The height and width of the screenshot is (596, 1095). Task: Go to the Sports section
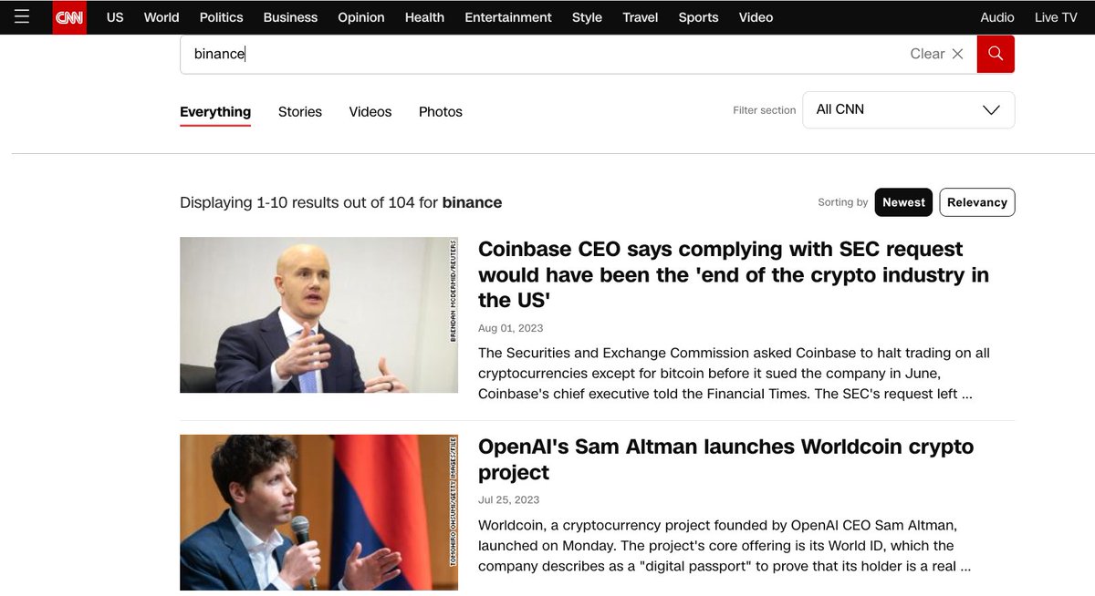click(x=699, y=17)
